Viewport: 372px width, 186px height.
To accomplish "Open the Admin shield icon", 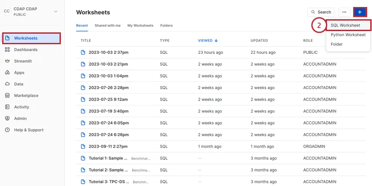I will point(7,119).
